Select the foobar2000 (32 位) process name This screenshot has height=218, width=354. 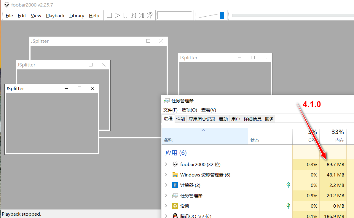coord(200,164)
